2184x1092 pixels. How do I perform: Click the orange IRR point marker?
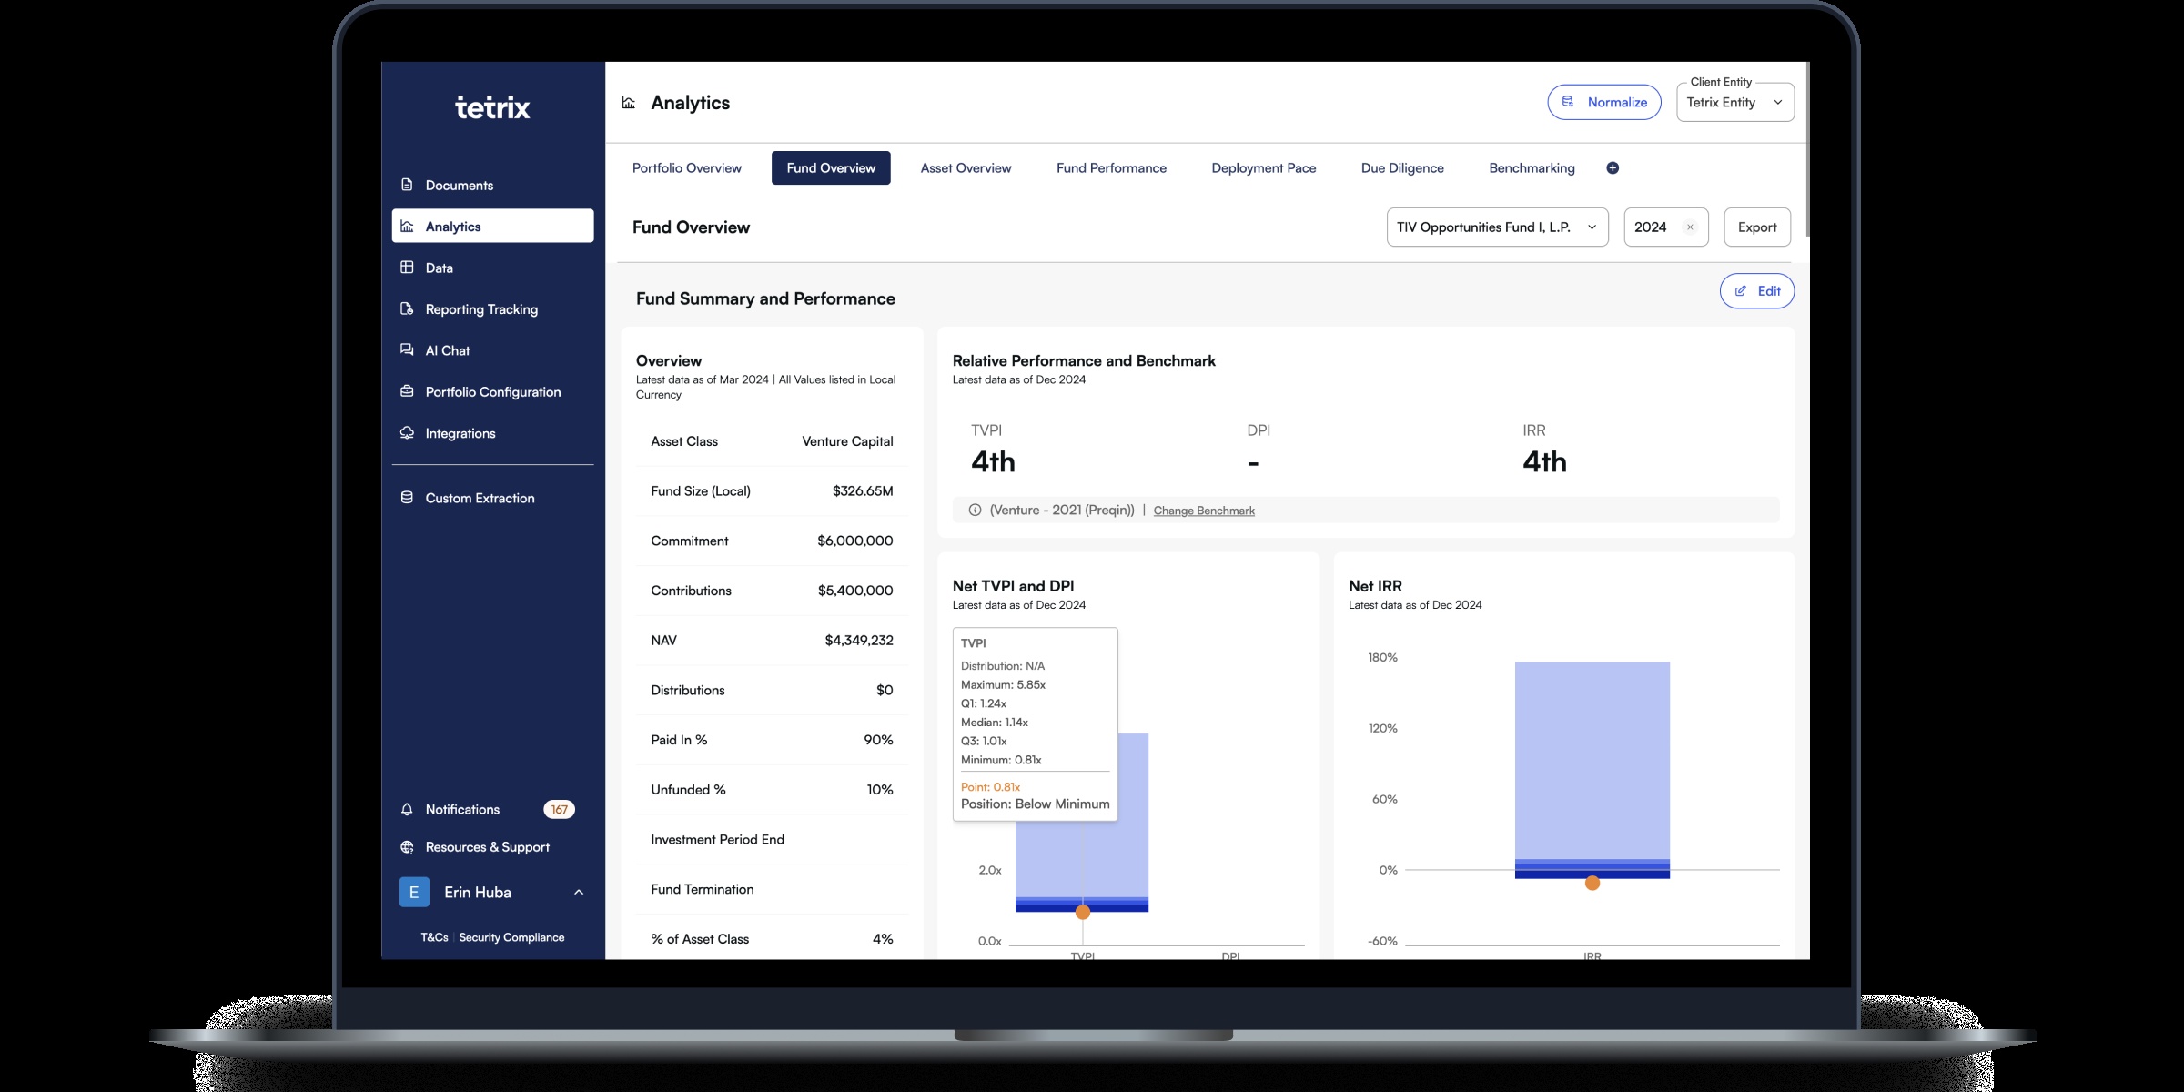[1592, 883]
